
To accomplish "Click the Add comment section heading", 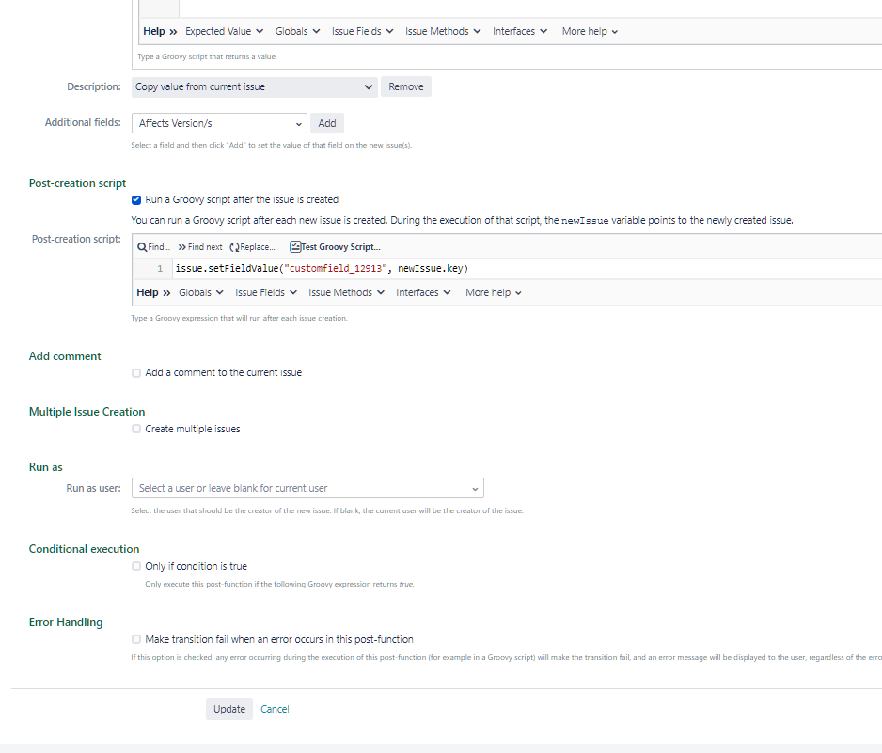I will tap(65, 356).
